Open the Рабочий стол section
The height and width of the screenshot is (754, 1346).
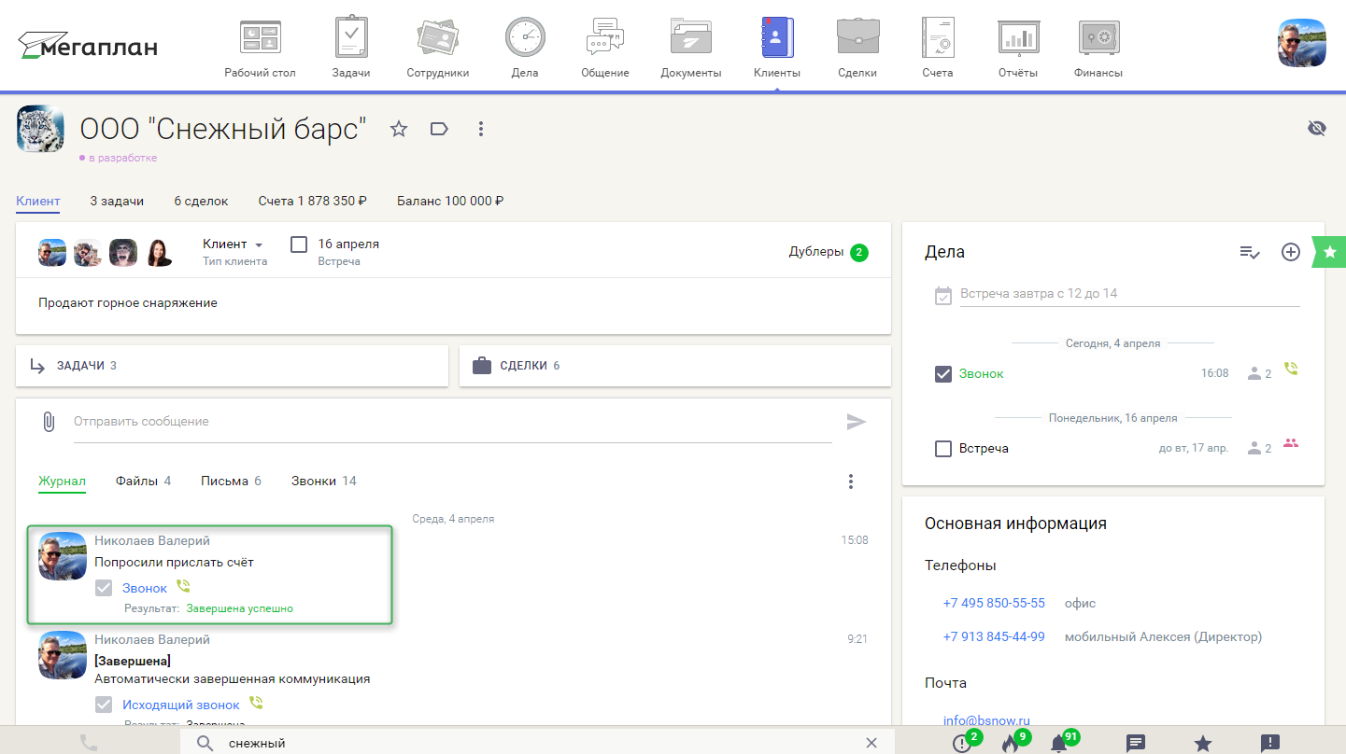point(260,48)
